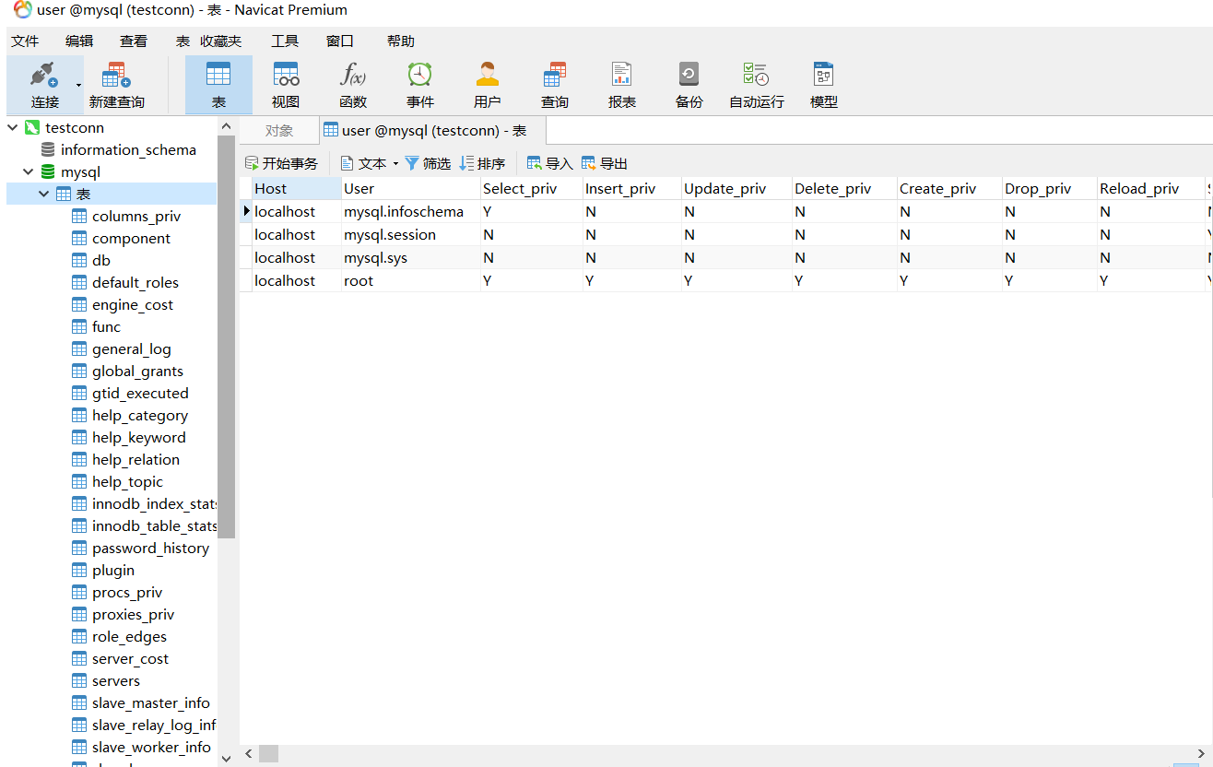Open the New Query (新建查询) toolbar icon
The height and width of the screenshot is (767, 1213).
[115, 75]
